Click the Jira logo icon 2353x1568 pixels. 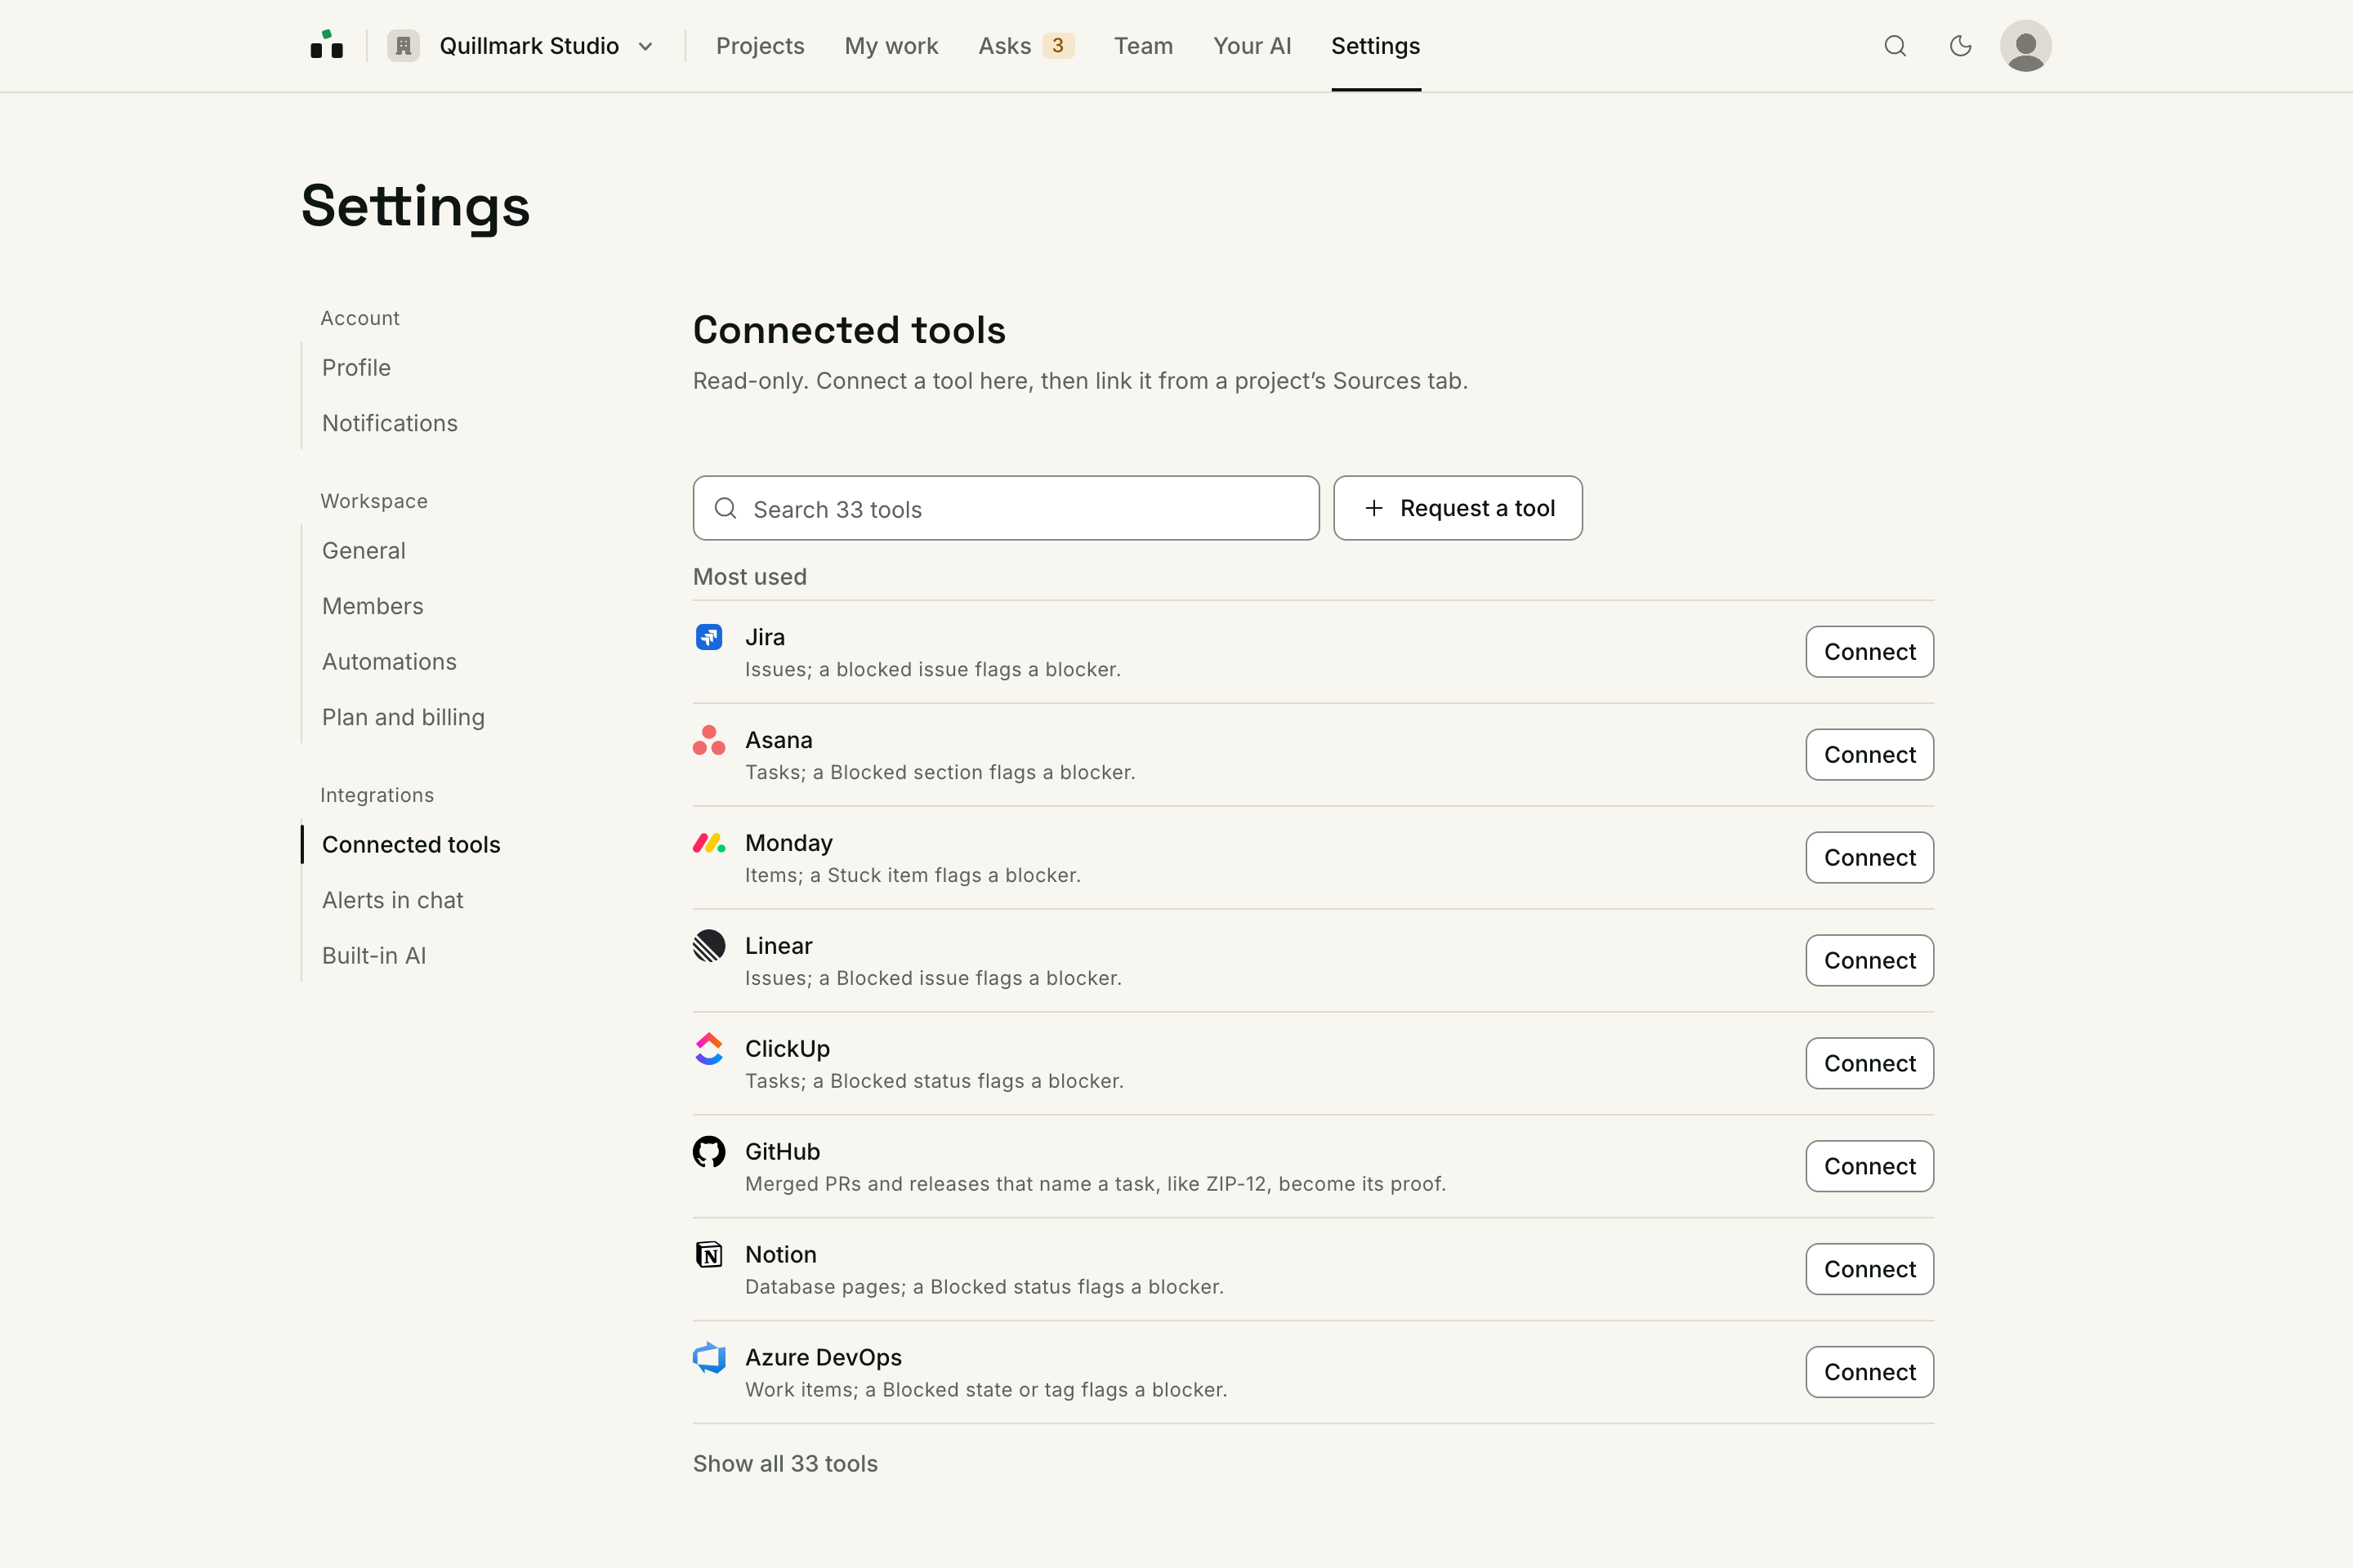pos(708,637)
